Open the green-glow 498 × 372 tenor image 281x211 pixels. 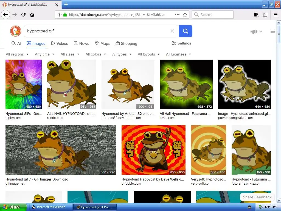pyautogui.click(x=186, y=84)
